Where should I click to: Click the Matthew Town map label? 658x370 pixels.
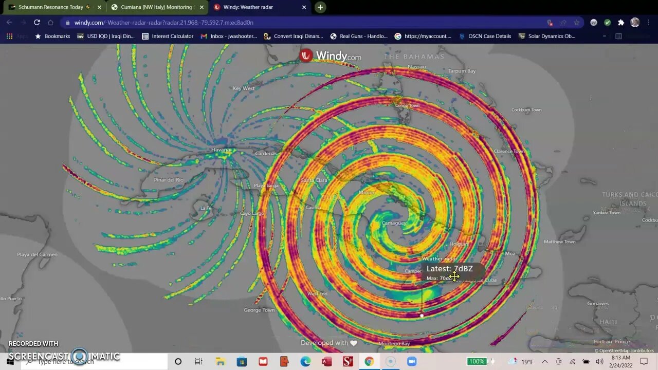tap(560, 242)
